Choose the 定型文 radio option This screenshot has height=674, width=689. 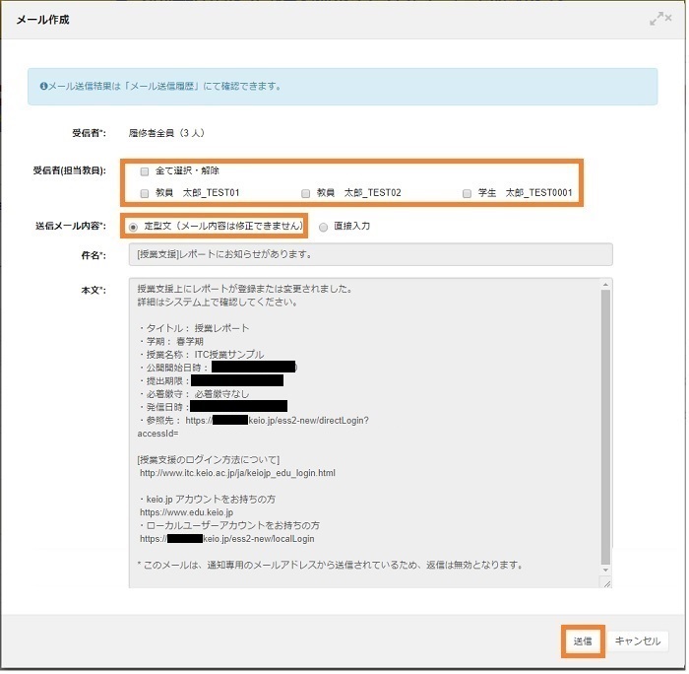click(134, 226)
